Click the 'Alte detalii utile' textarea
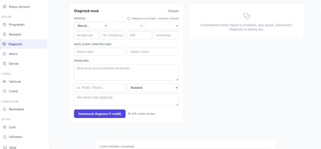This screenshot has width=321, height=149. coord(126,99)
